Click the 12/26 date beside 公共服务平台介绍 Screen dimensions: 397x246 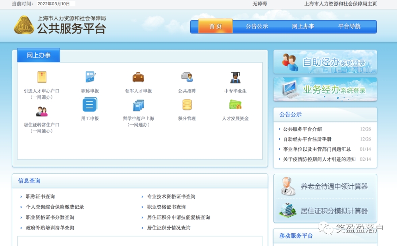365,129
